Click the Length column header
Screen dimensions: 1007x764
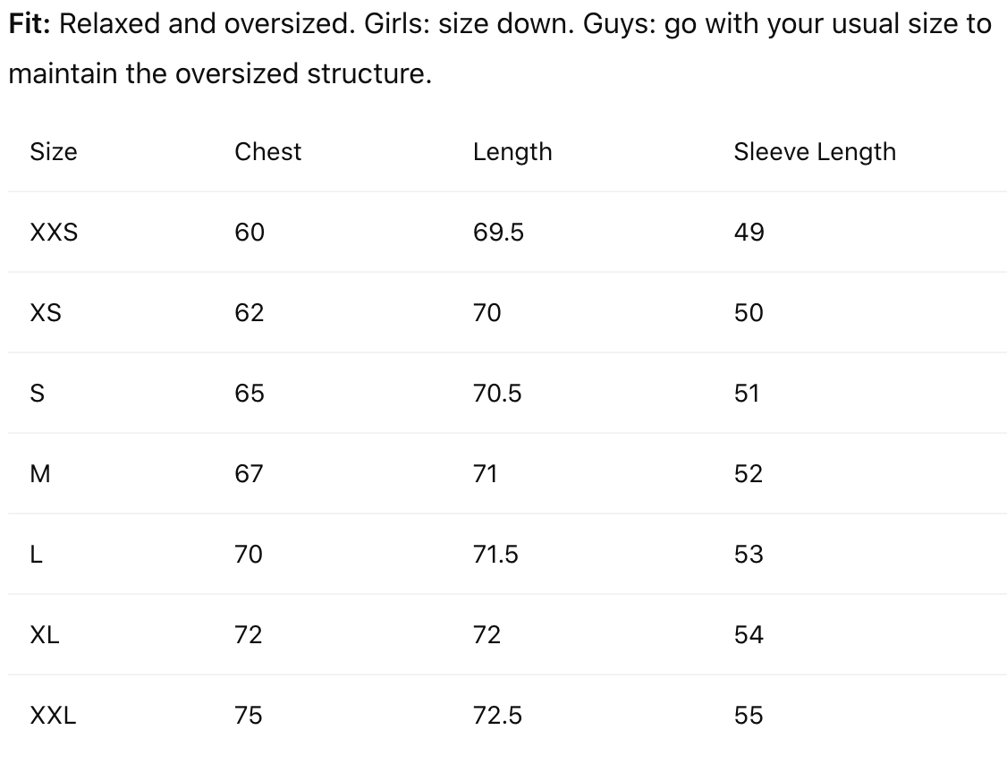pos(512,152)
